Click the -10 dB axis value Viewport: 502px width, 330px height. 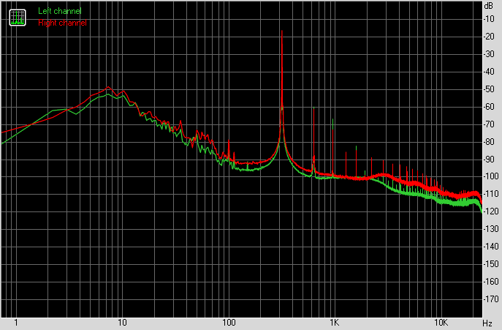pos(489,19)
